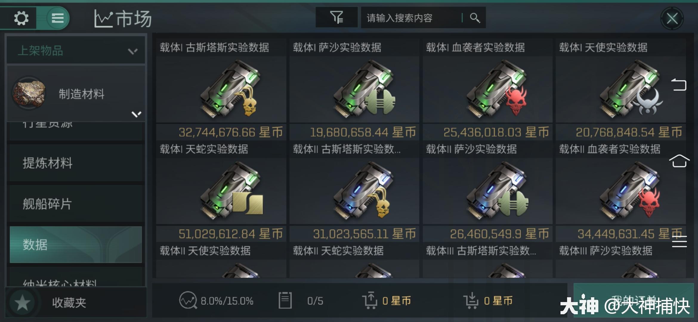The image size is (698, 322).
Task: Select the highlighted 数据 category
Action: coord(76,244)
